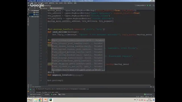Choose add_sticker_to_set completion suggestion

coord(78,67)
